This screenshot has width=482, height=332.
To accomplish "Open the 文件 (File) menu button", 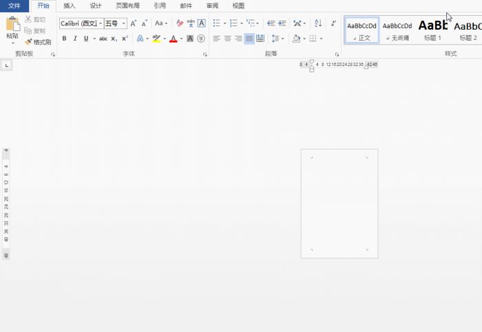I will (14, 6).
